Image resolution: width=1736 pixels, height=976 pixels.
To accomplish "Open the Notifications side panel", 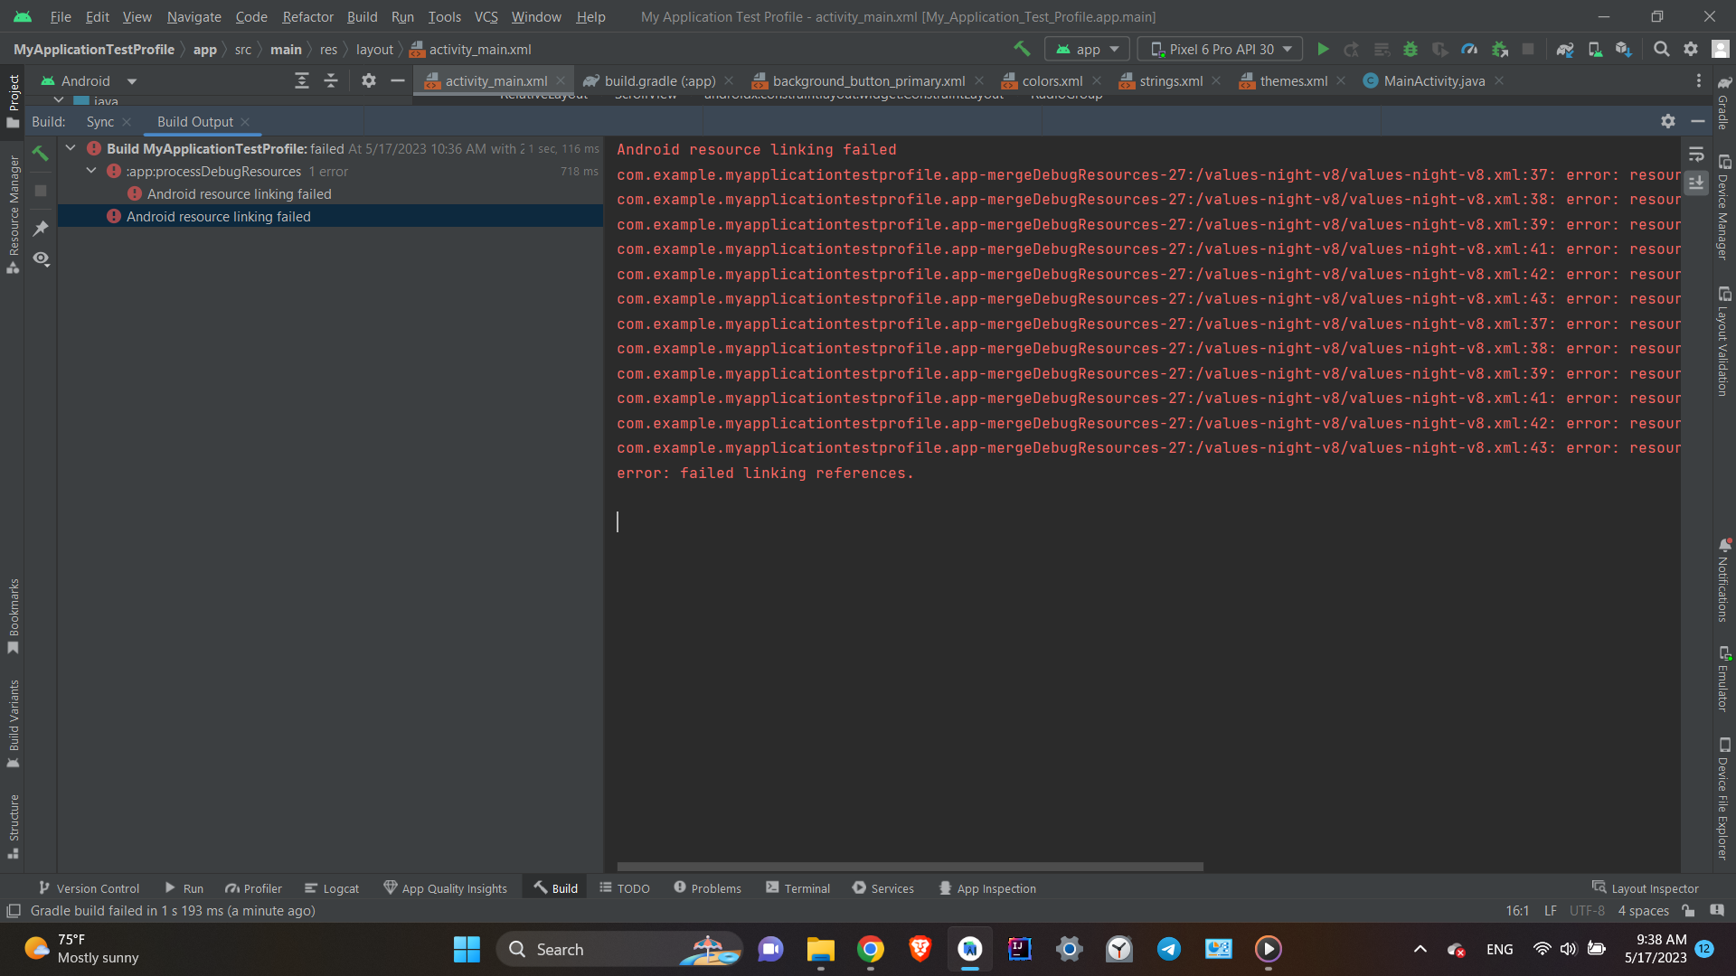I will click(1723, 580).
